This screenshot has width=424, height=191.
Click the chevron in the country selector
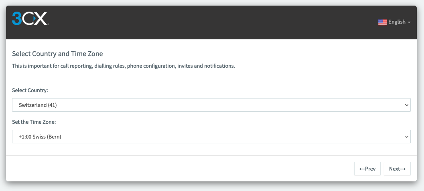[x=406, y=105]
